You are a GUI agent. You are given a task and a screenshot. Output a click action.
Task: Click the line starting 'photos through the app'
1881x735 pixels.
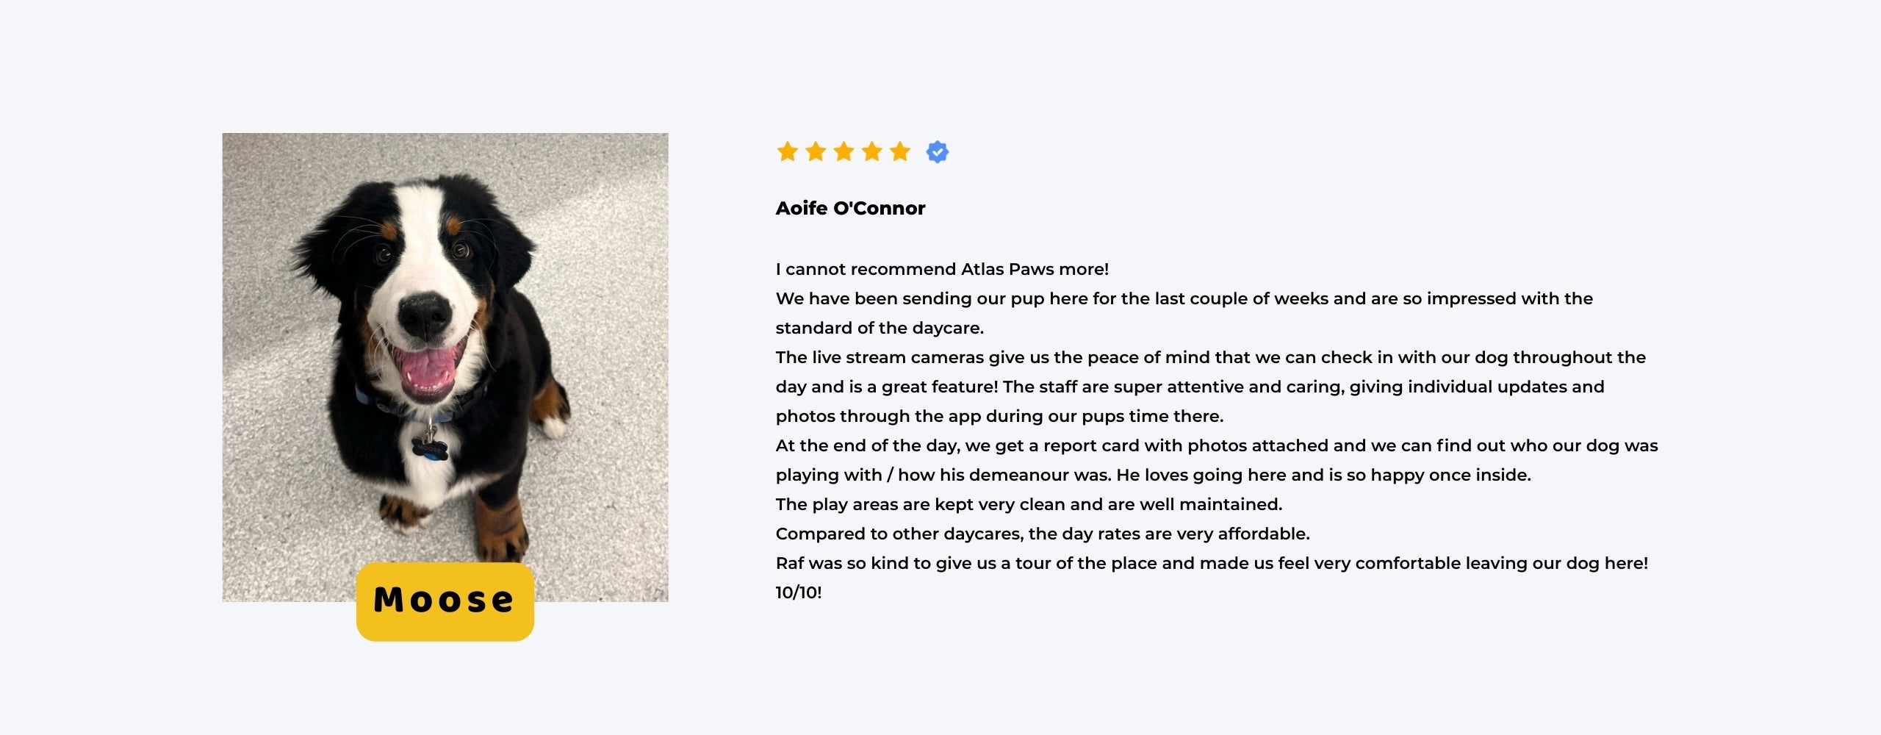pos(999,416)
